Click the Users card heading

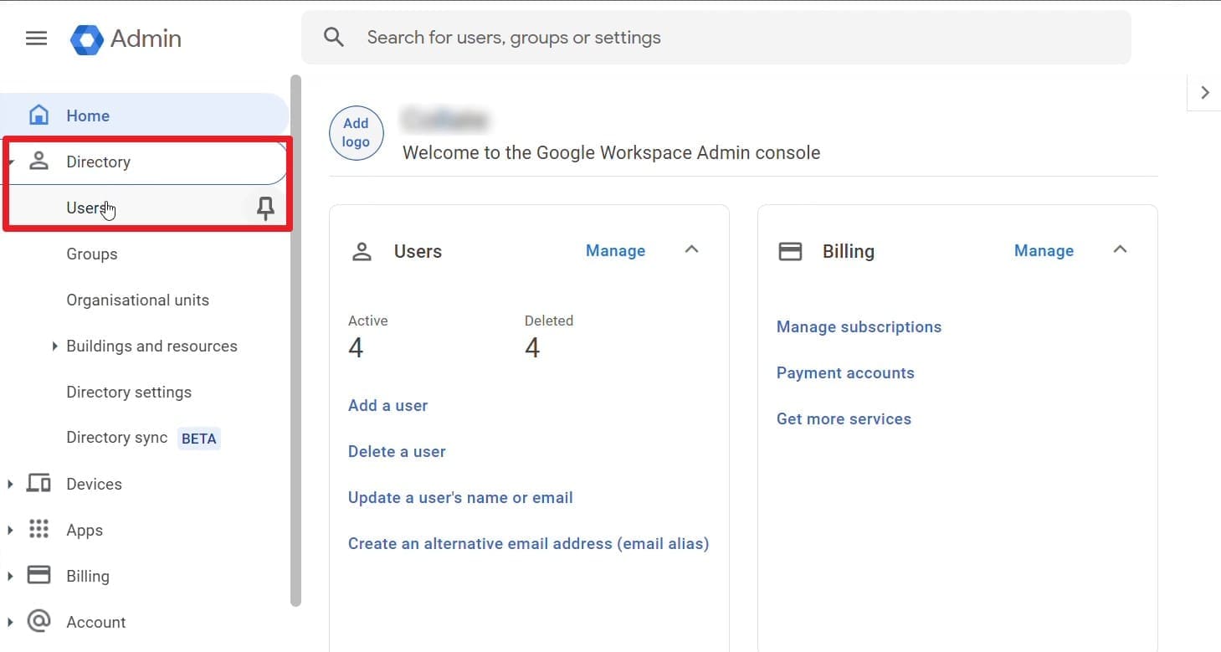(x=418, y=251)
